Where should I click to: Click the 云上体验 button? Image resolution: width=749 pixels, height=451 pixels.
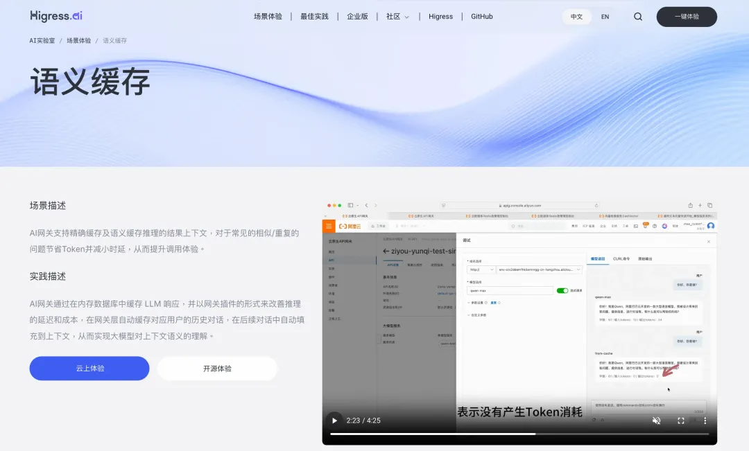tap(89, 369)
